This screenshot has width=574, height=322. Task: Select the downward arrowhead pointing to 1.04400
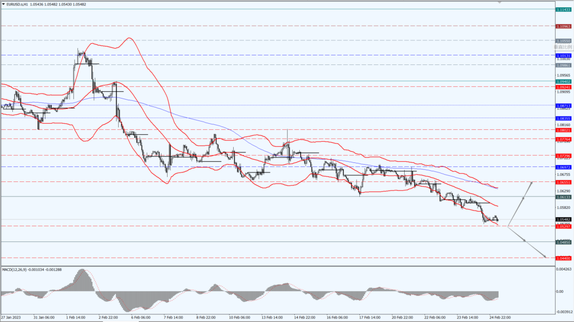544,256
